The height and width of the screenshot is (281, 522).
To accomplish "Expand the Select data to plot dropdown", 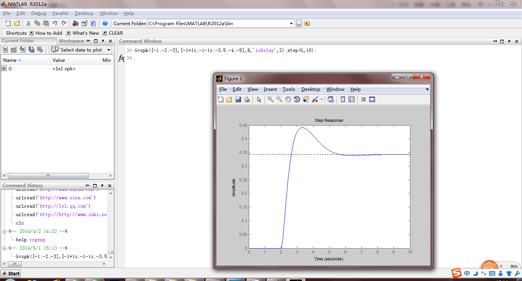I will tap(109, 50).
